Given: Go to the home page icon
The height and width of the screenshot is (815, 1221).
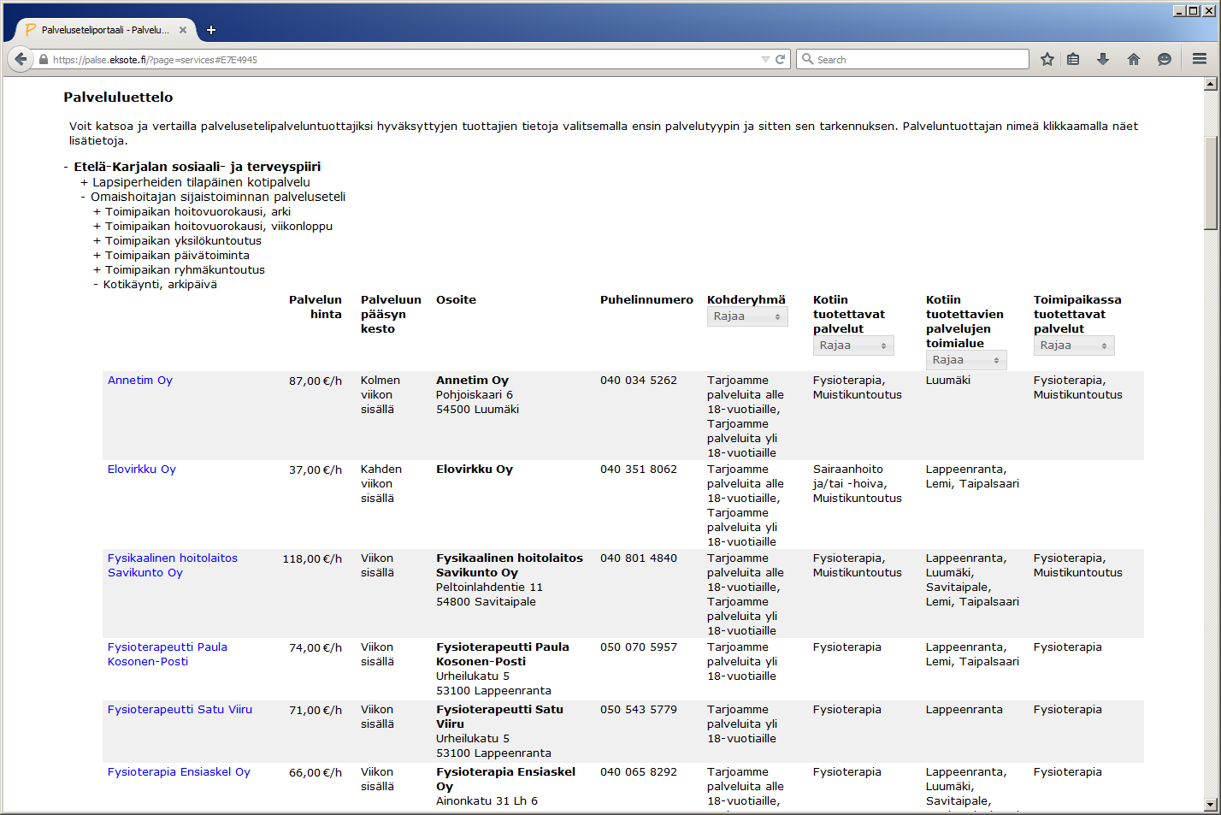Looking at the screenshot, I should (1134, 59).
